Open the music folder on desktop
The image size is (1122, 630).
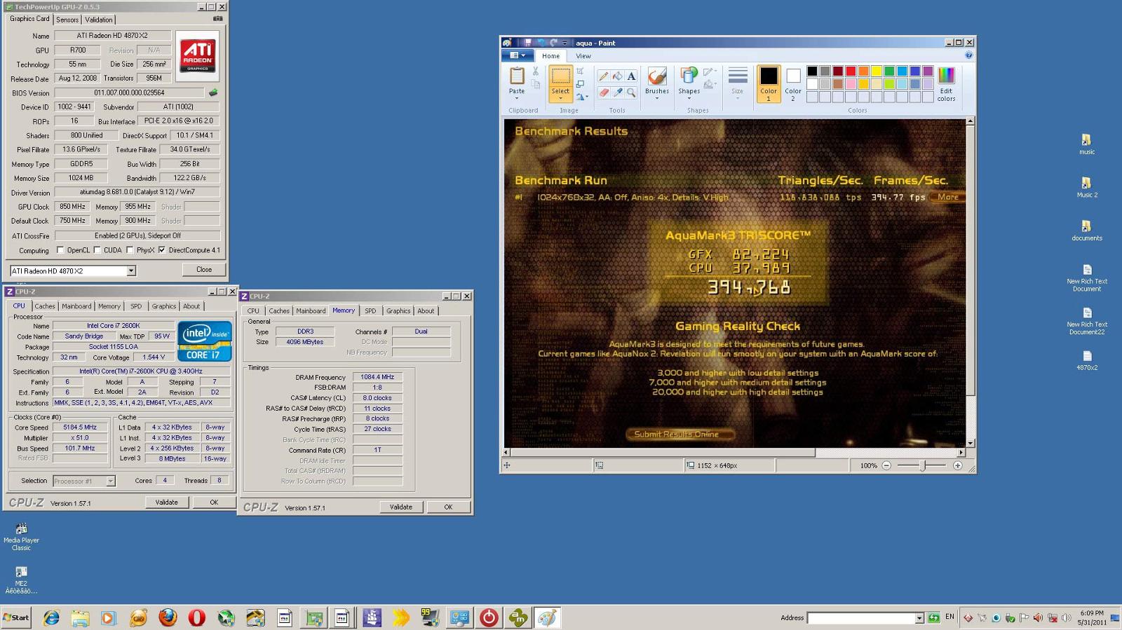point(1087,144)
